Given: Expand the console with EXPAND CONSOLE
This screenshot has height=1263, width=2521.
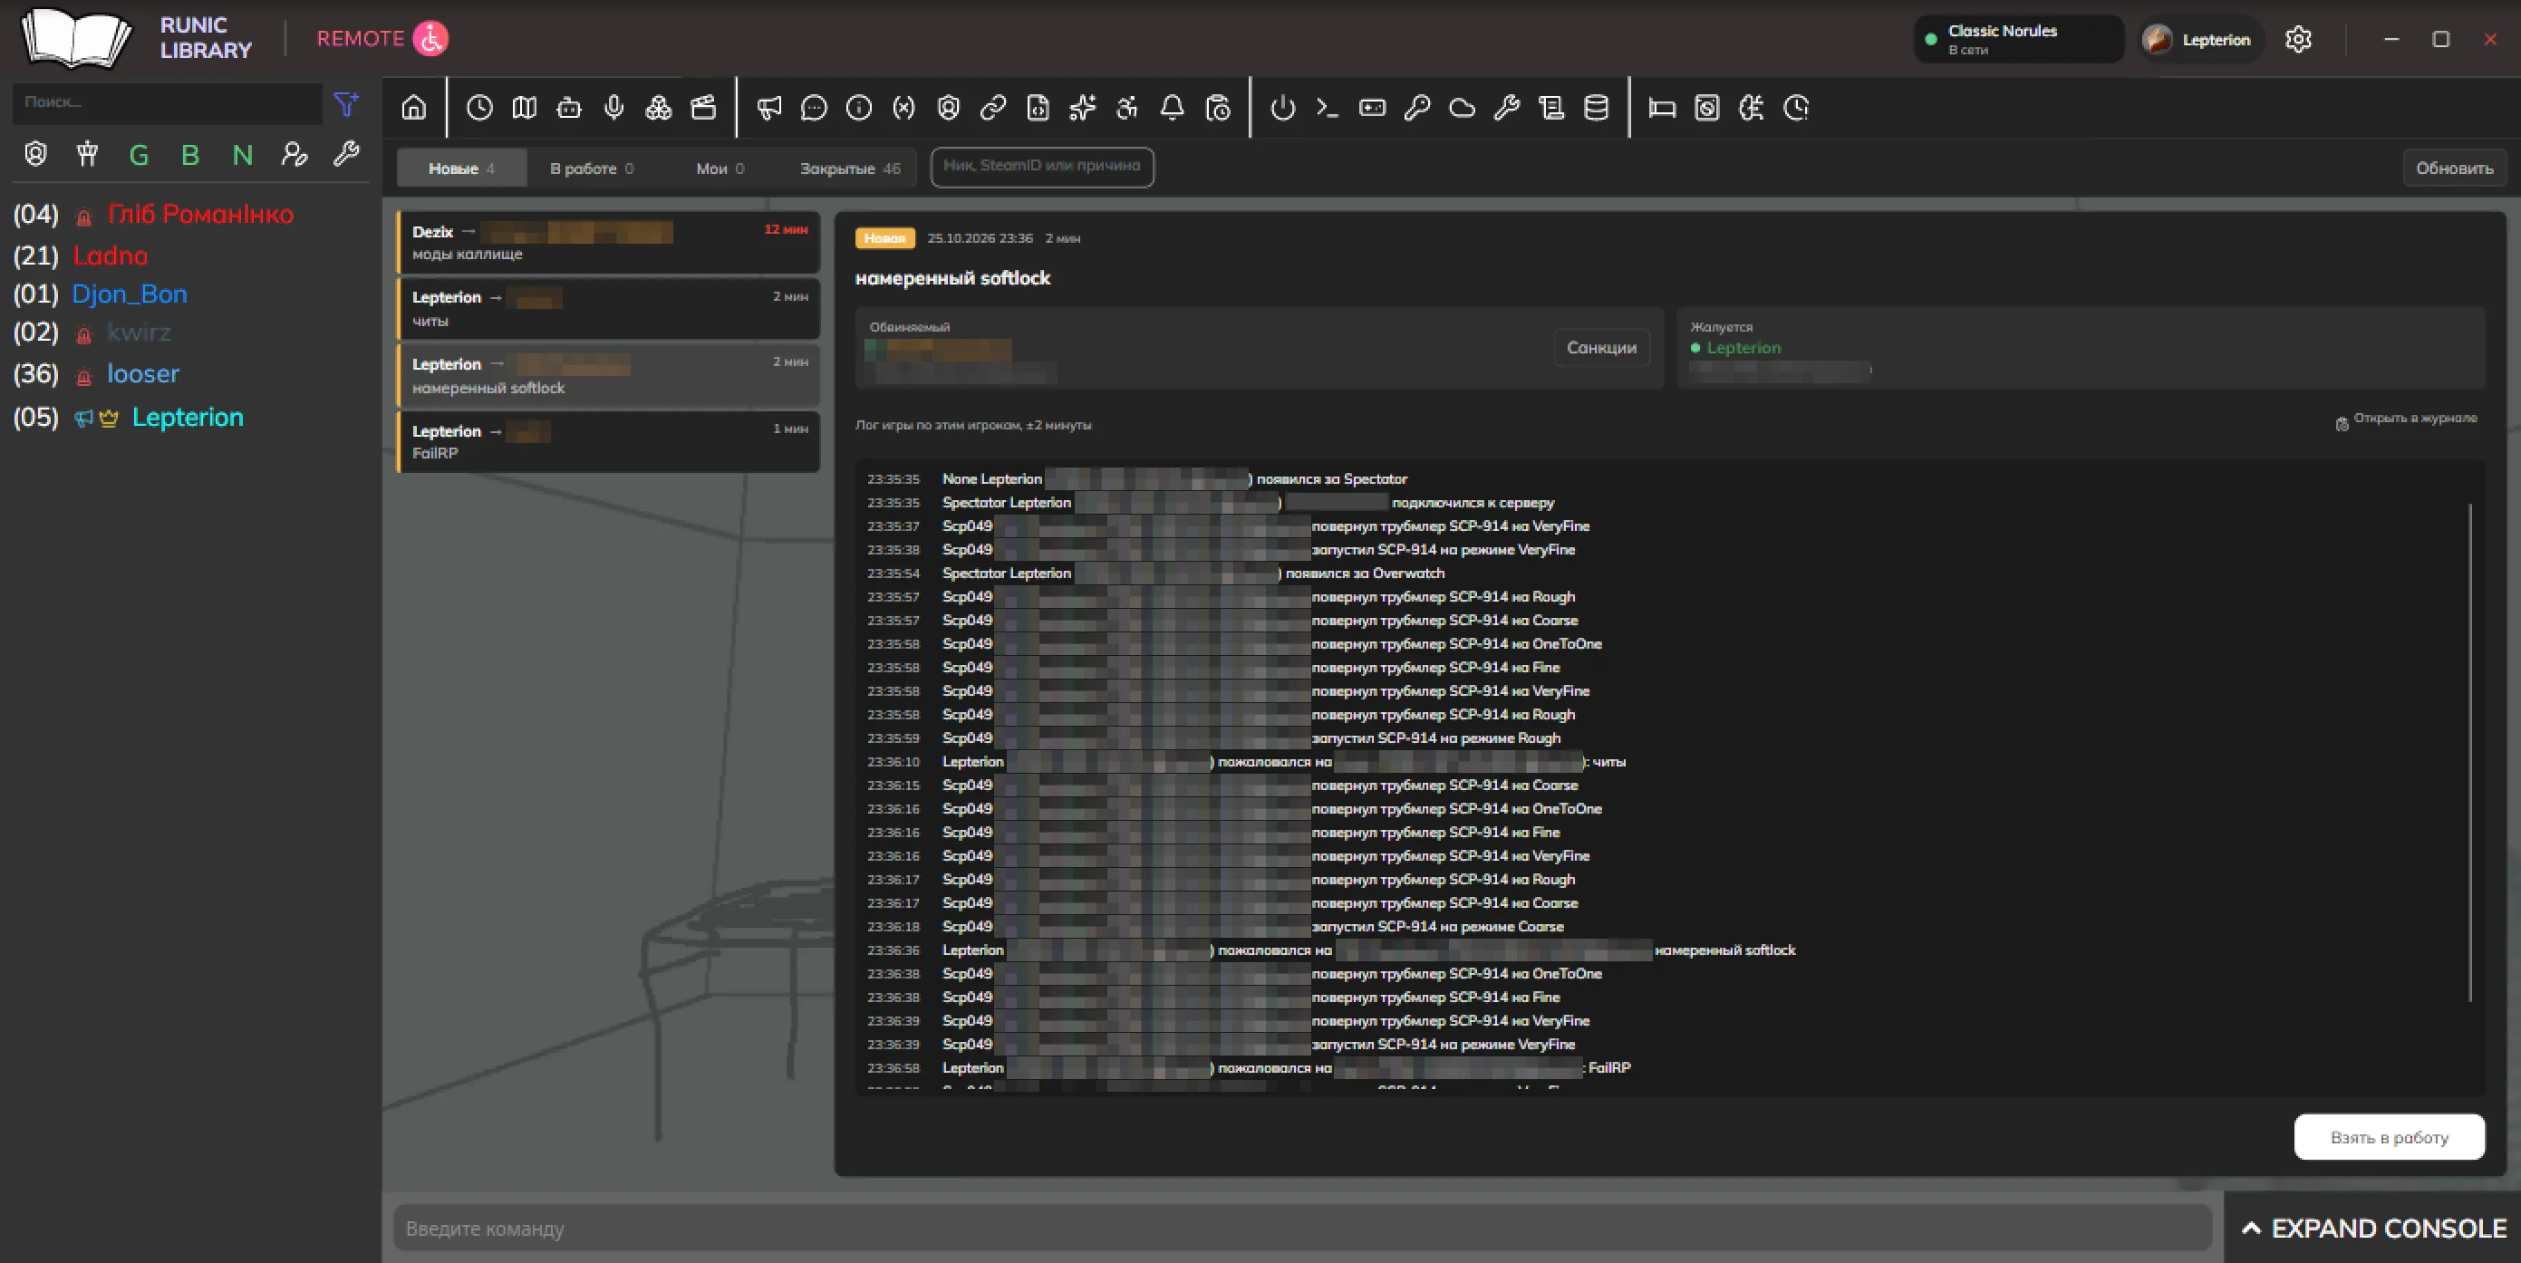Looking at the screenshot, I should (x=2373, y=1228).
